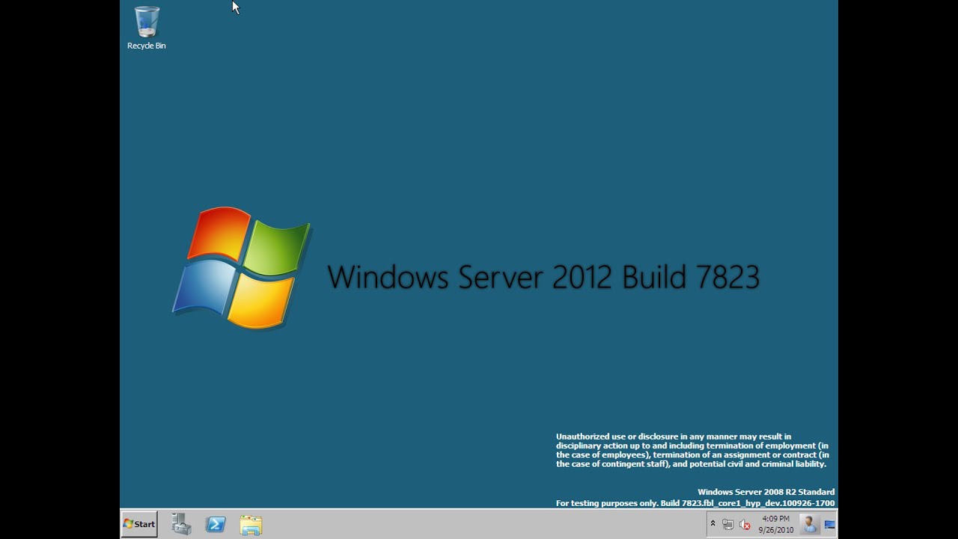
Task: Click the user tile in the tray
Action: coord(809,524)
